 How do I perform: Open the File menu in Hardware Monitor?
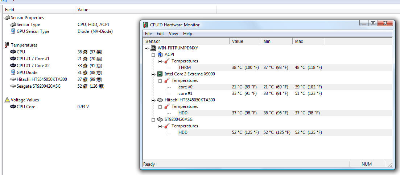(x=148, y=34)
